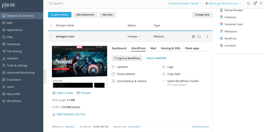Open Databases in the left sidebar
Screen dimensions: 264x132
[x=22, y=44]
